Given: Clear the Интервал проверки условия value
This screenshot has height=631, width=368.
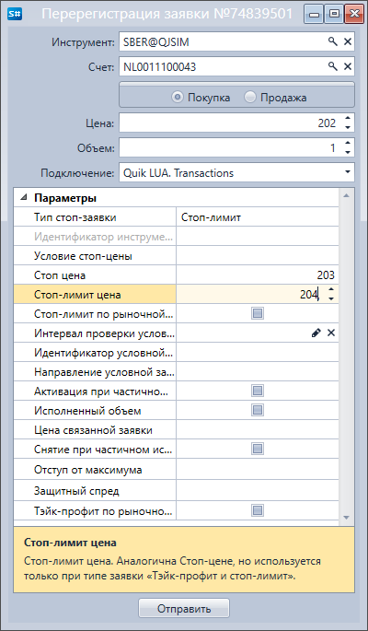Looking at the screenshot, I should click(x=330, y=333).
